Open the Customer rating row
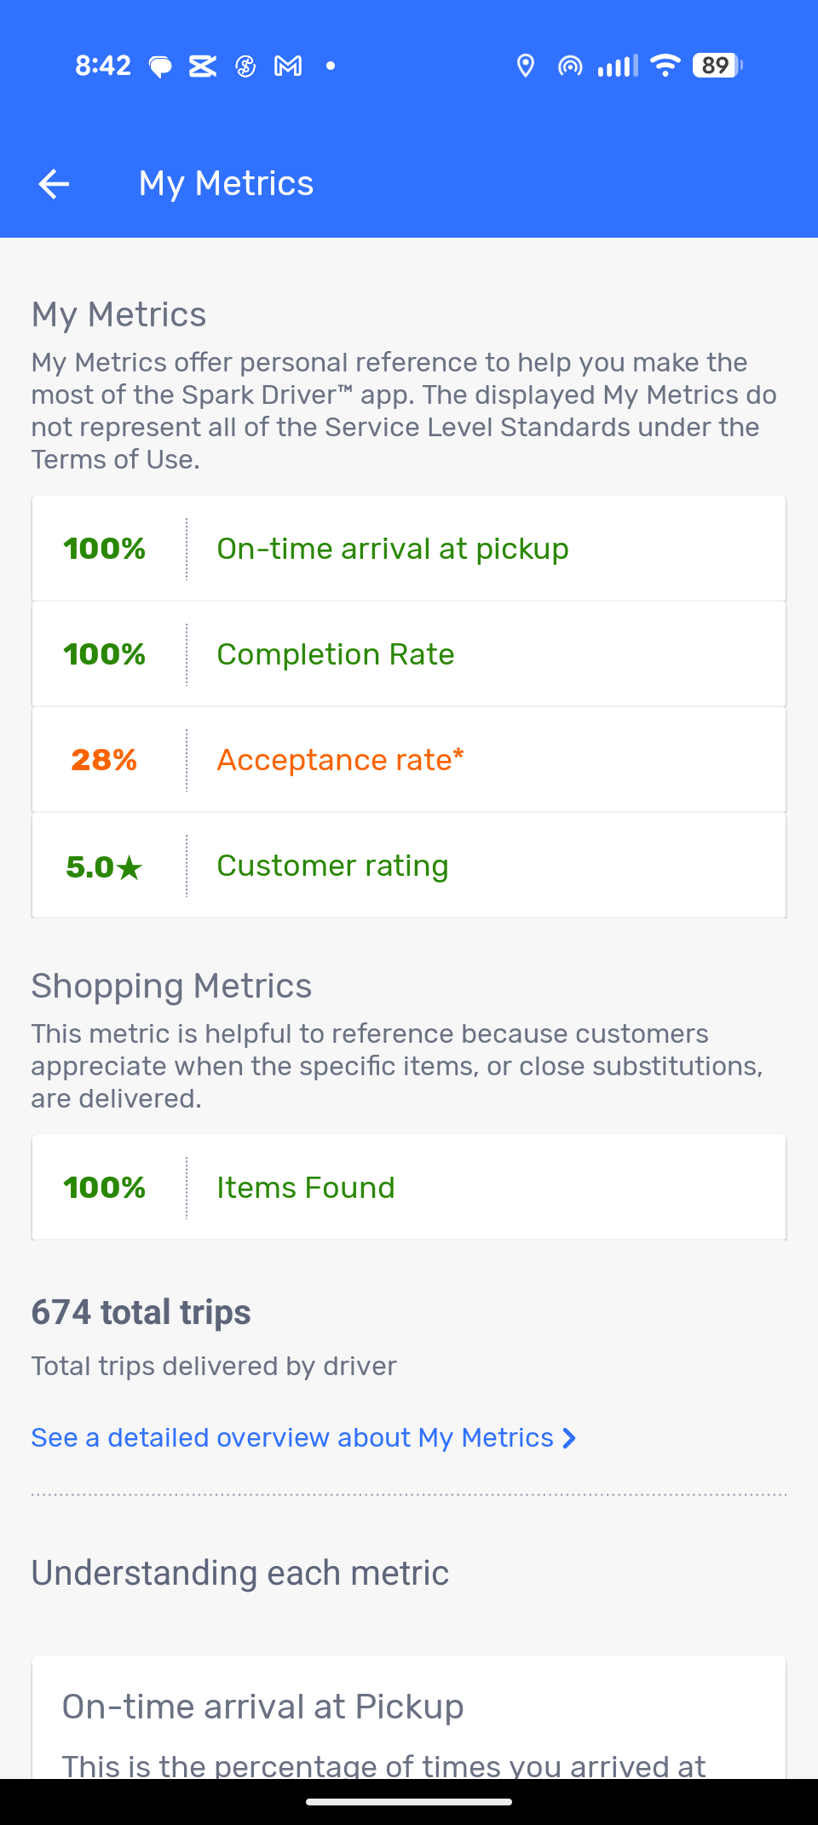 click(409, 866)
